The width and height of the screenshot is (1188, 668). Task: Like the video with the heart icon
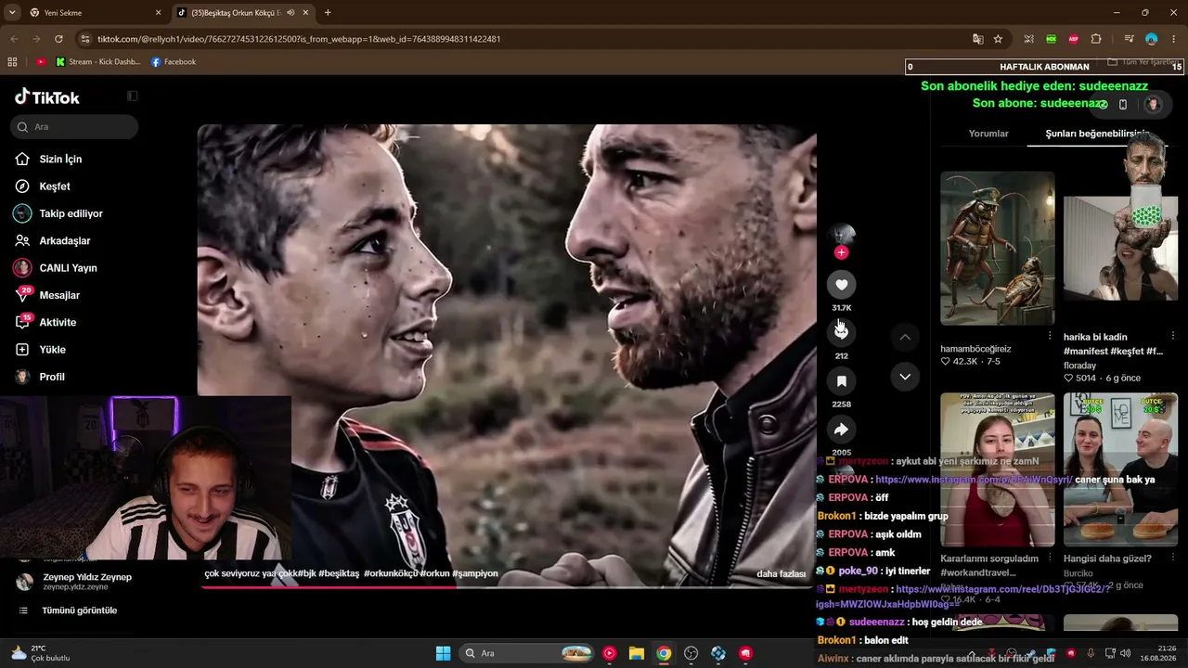pyautogui.click(x=841, y=285)
